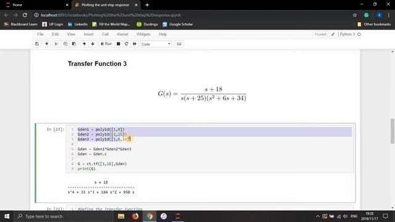This screenshot has width=395, height=222.
Task: Reload the current page
Action: (x=25, y=15)
